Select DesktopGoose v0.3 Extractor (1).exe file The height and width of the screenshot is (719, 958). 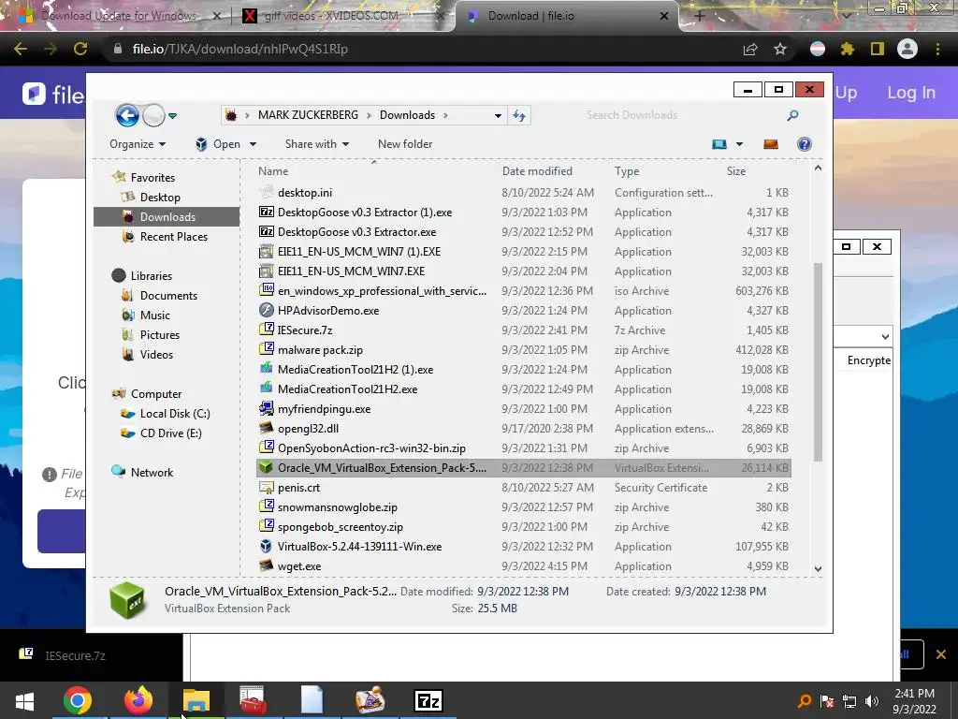523,213
